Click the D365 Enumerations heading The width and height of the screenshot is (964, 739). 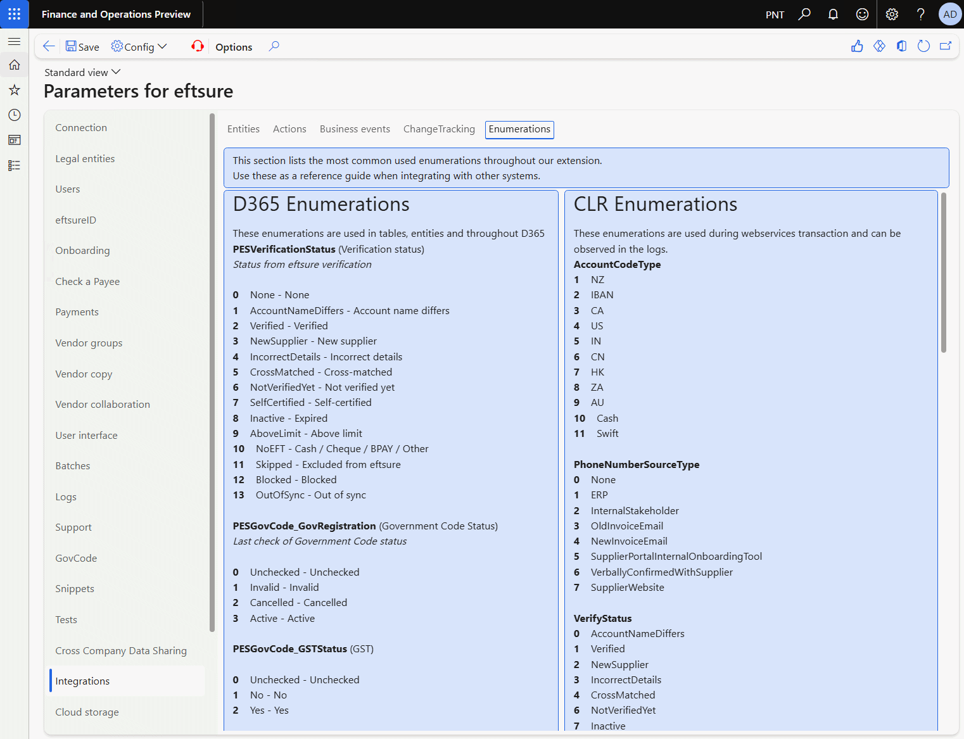321,205
